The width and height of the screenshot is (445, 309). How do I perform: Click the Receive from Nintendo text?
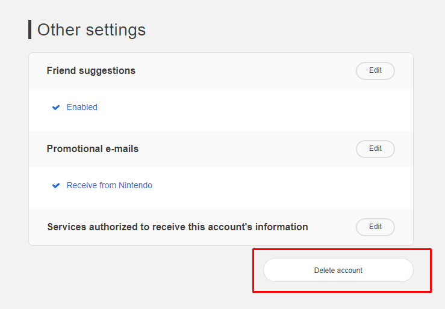point(110,186)
